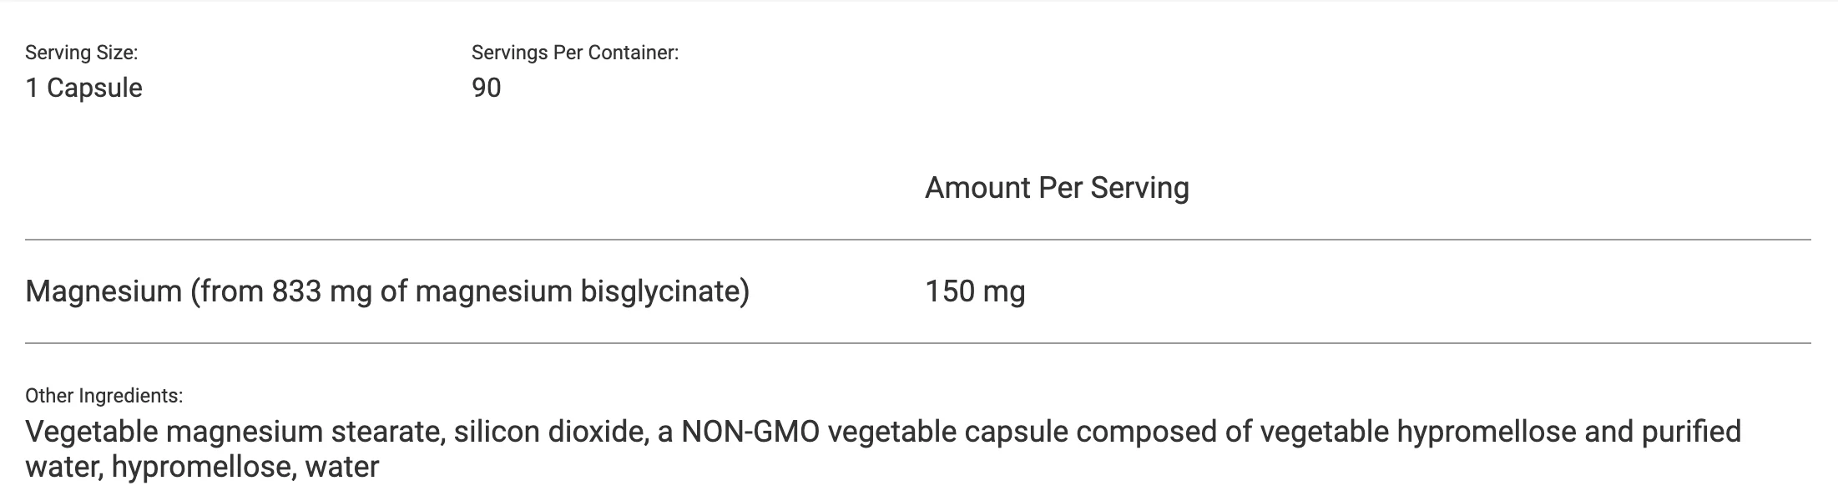Image resolution: width=1838 pixels, height=501 pixels.
Task: Select "silicon dioxide" in the ingredients list
Action: click(551, 432)
